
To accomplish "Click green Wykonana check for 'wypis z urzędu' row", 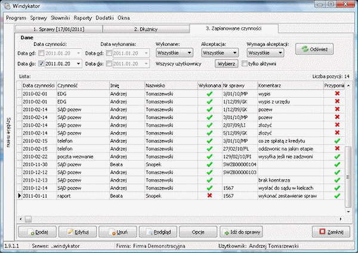I will tap(209, 102).
